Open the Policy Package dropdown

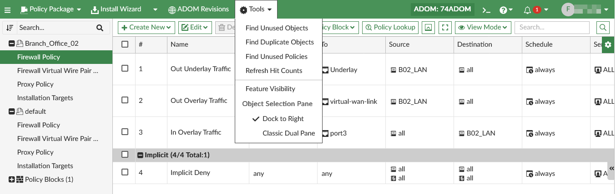pos(51,9)
